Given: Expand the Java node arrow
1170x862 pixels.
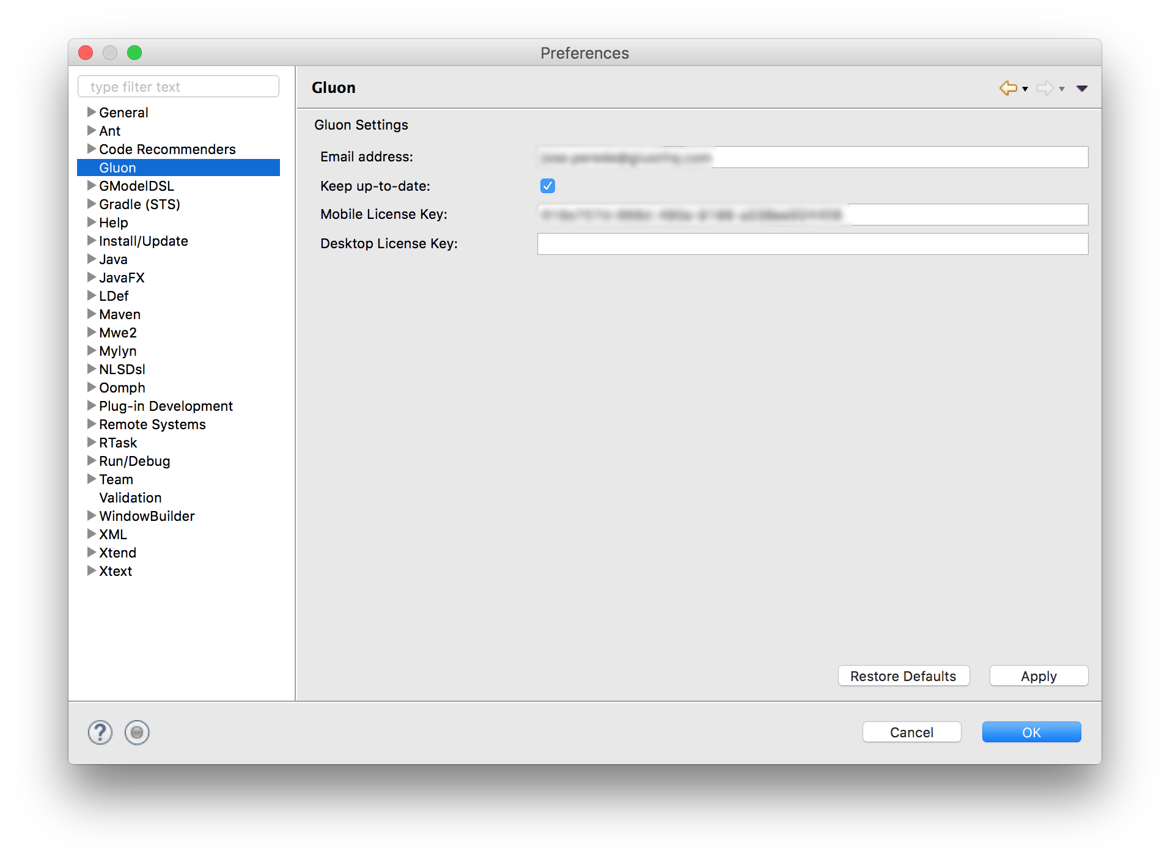Looking at the screenshot, I should 92,259.
